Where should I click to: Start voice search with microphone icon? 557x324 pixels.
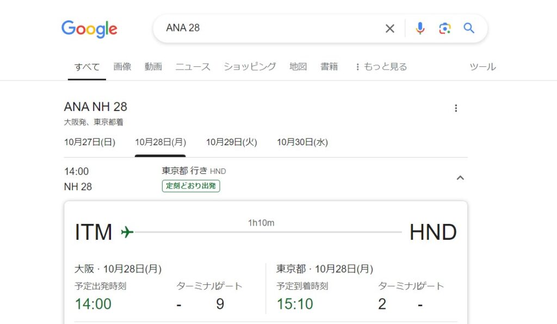420,29
